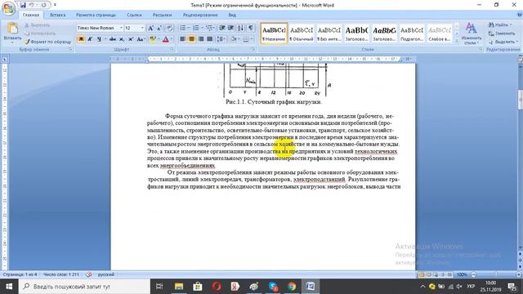Show paragraph marks with pilcrow icon
Screen dimensions: 523x294
coord(251,28)
